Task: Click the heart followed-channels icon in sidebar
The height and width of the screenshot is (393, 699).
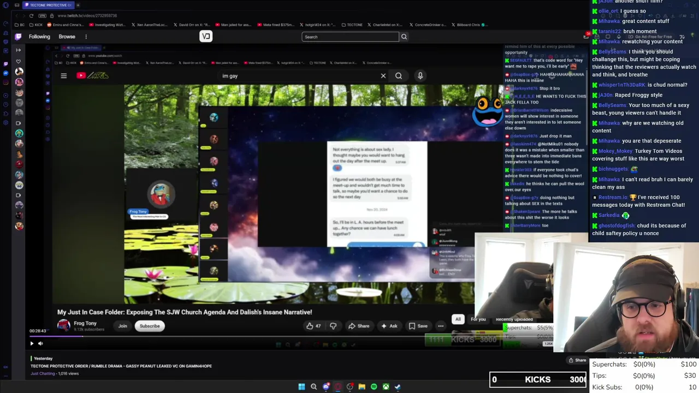Action: click(x=18, y=61)
